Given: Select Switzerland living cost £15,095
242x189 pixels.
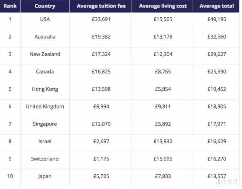Looking at the screenshot, I should pyautogui.click(x=163, y=159).
